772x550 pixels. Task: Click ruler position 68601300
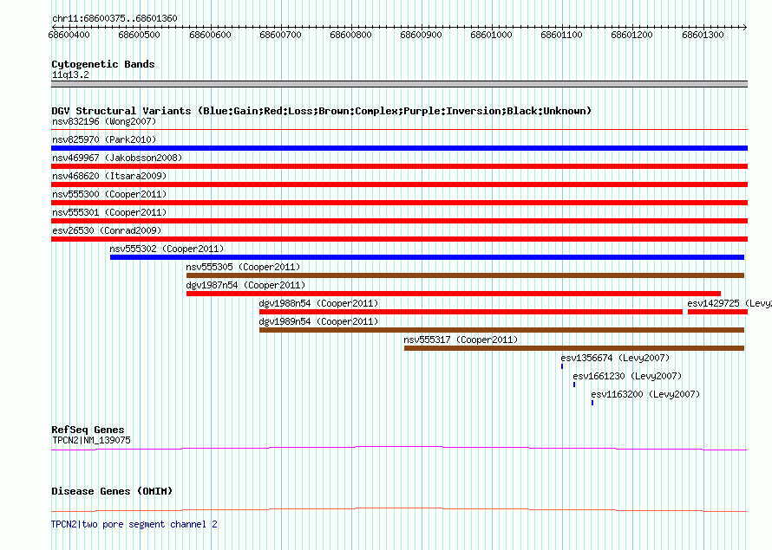703,35
